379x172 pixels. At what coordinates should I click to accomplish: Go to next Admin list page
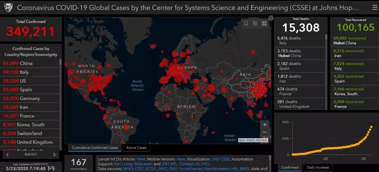54,154
